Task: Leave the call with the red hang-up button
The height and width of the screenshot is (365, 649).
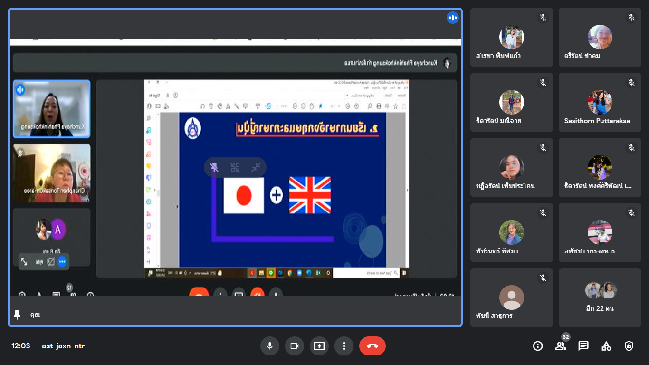Action: pyautogui.click(x=372, y=346)
